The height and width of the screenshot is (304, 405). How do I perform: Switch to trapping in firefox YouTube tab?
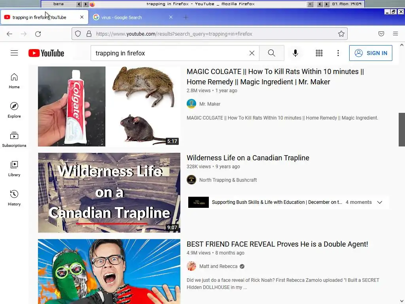click(44, 17)
